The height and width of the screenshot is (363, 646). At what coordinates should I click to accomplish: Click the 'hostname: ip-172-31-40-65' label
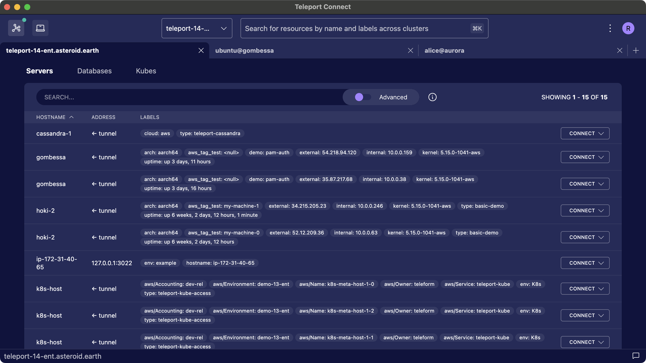220,263
